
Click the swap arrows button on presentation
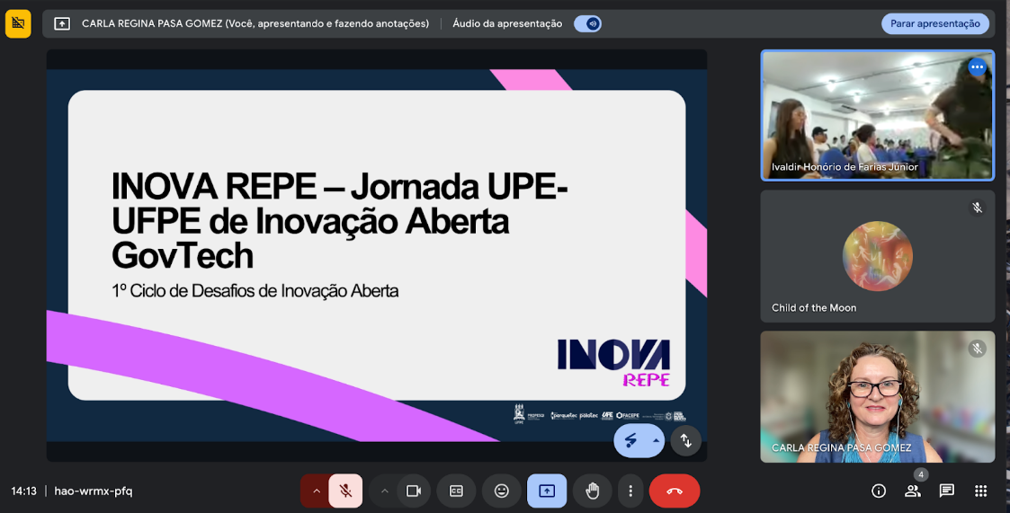tap(686, 440)
